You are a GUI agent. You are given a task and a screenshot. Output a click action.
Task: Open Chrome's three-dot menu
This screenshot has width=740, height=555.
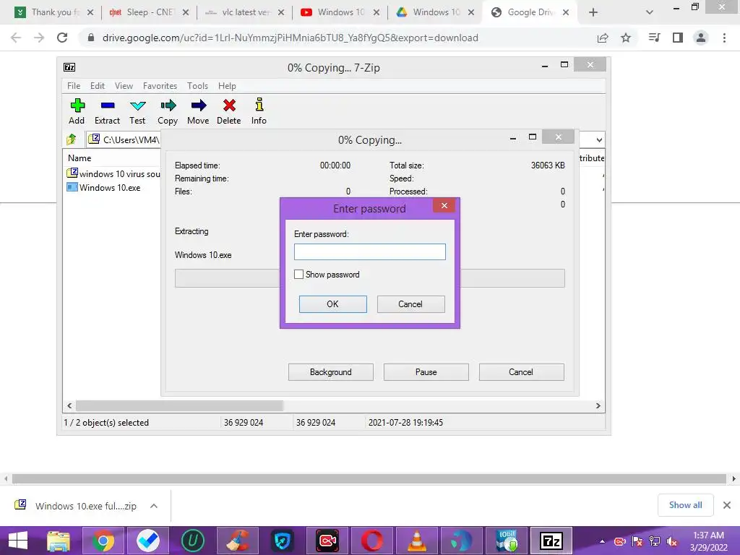[724, 38]
